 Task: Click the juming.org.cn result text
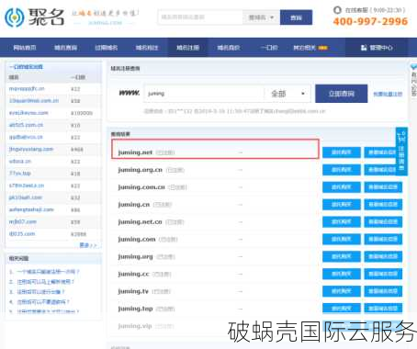pyautogui.click(x=141, y=170)
